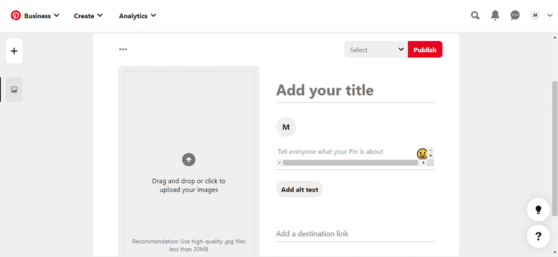Click the page vertical scrollbar thumb
This screenshot has width=558, height=257.
click(555, 148)
